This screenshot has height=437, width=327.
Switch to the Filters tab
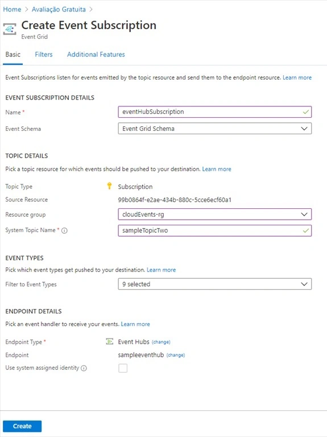tap(44, 55)
